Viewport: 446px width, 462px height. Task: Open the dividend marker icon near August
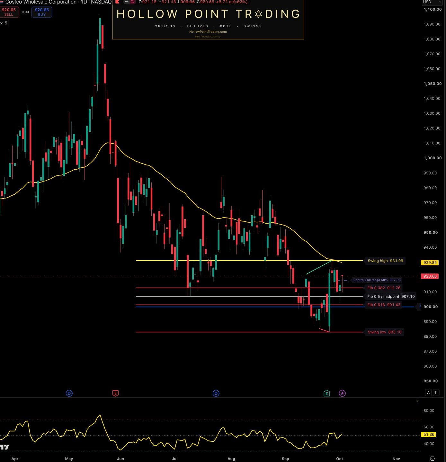click(216, 393)
